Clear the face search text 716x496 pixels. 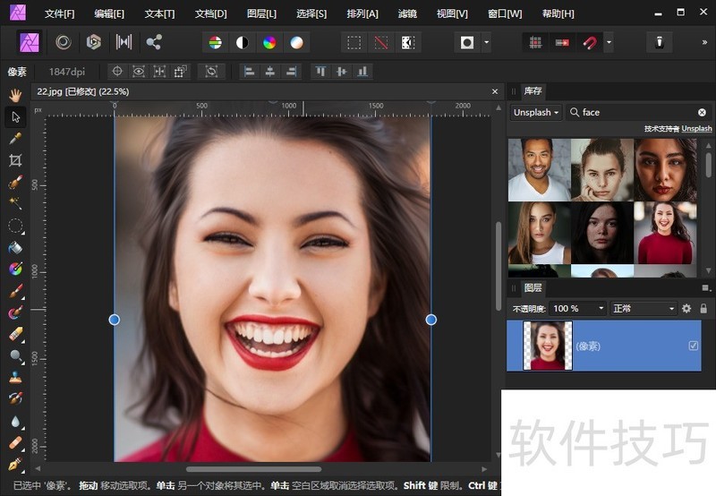tap(702, 112)
